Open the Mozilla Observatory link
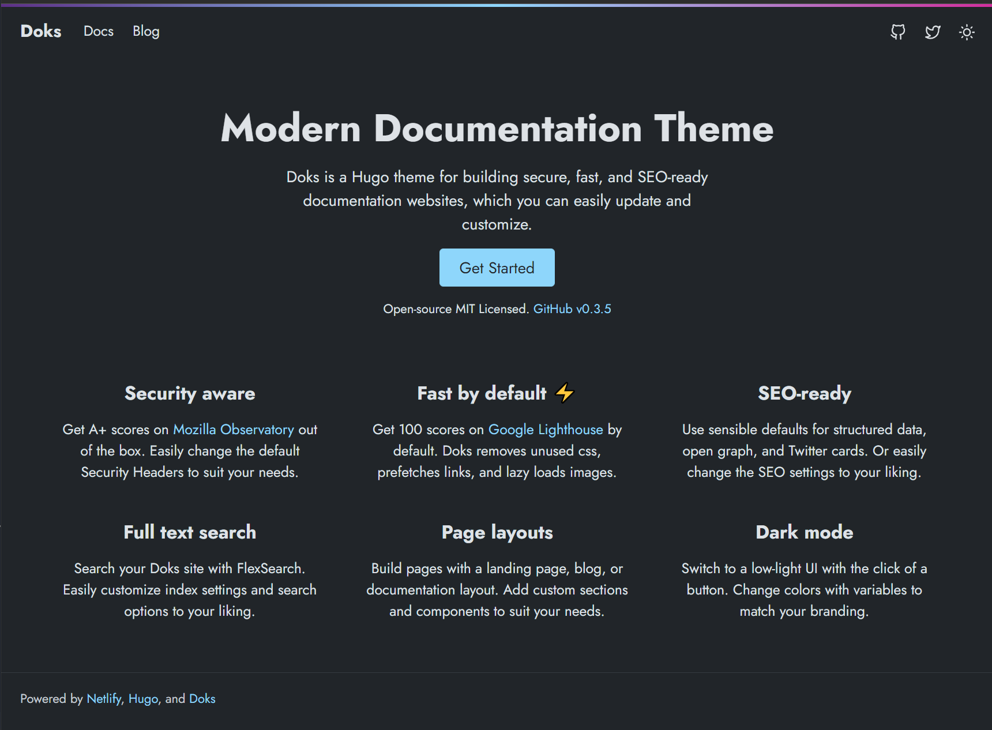This screenshot has height=730, width=992. pos(234,430)
